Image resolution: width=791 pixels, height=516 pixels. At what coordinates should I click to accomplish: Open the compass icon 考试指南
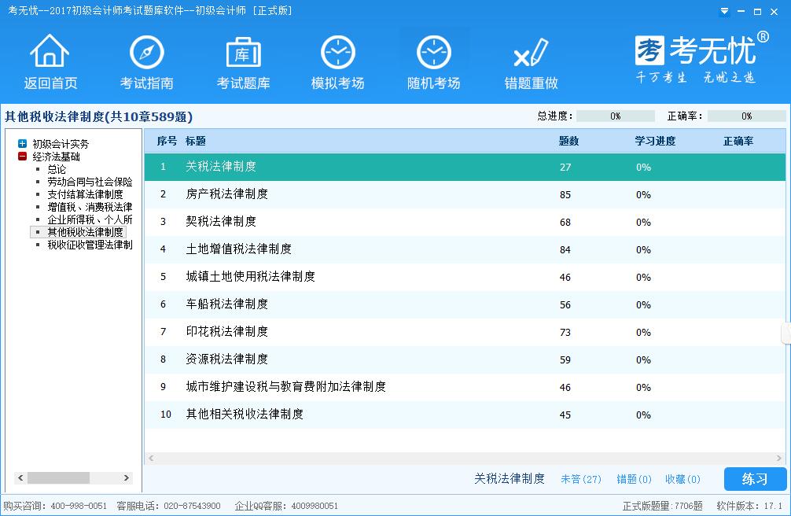[146, 53]
